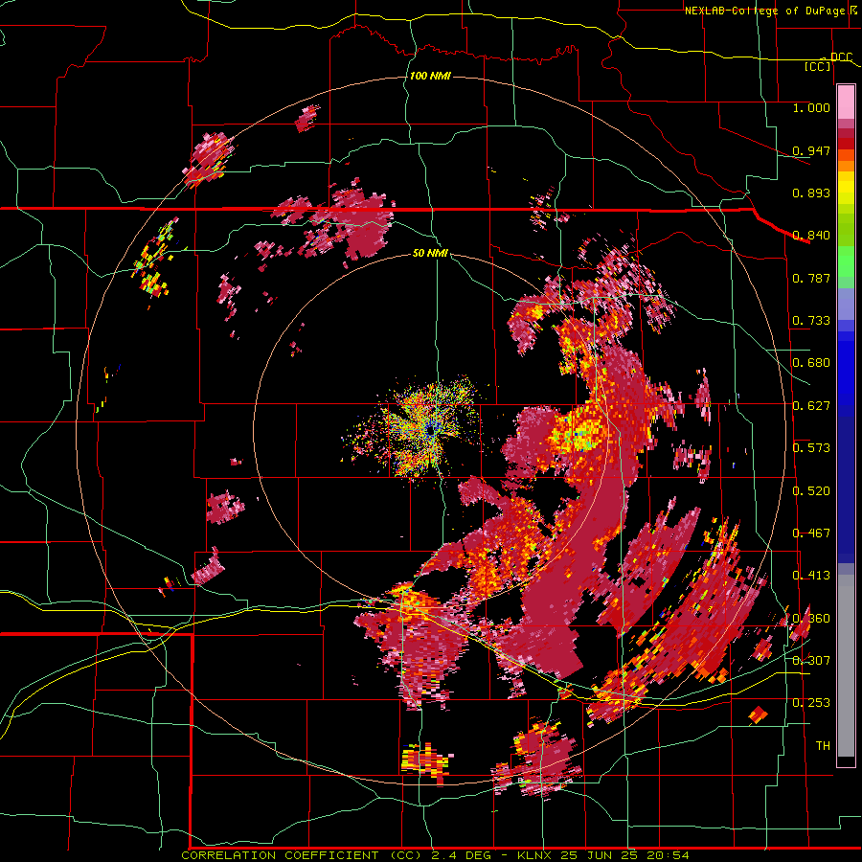Viewport: 862px width, 862px height.
Task: Click the [CC] legend header label
Action: click(817, 66)
